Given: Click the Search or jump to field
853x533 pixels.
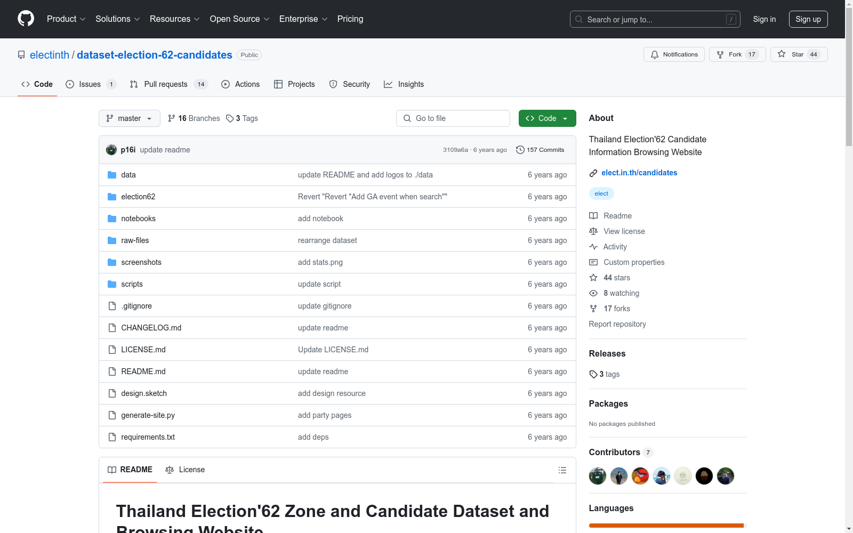Looking at the screenshot, I should [x=655, y=19].
